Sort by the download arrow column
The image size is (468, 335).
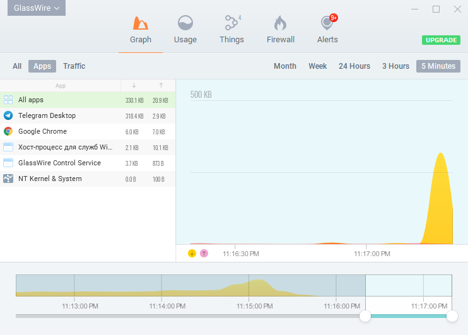(x=134, y=85)
